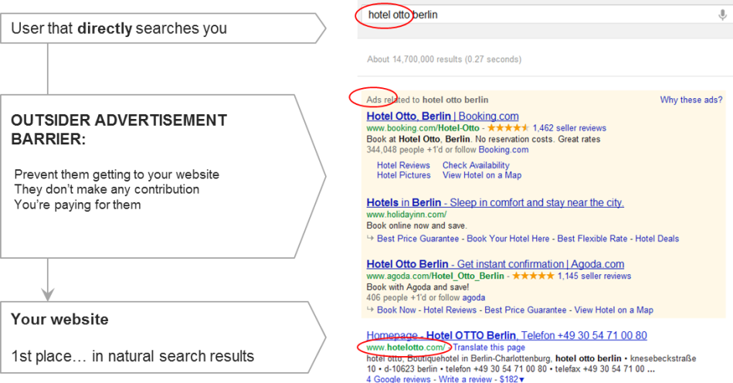Open the '4 Google reviews' link
Image resolution: width=733 pixels, height=383 pixels.
pos(400,379)
